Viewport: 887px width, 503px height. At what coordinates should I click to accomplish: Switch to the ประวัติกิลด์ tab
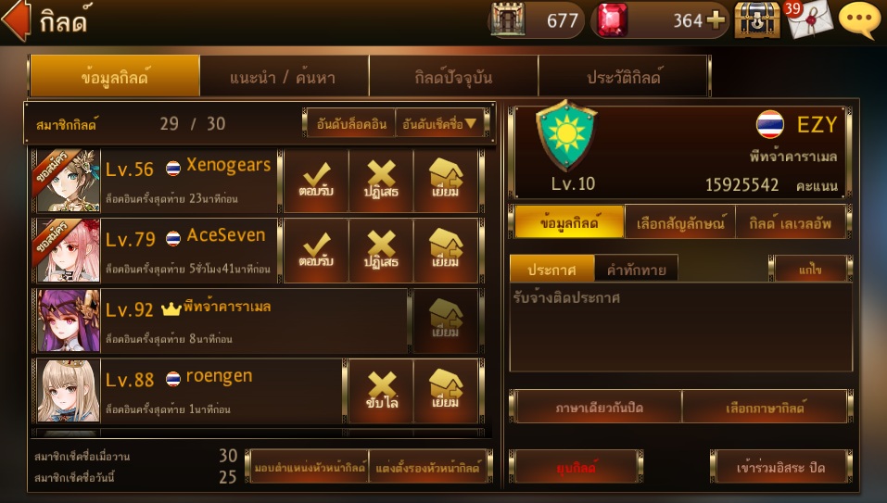[624, 76]
